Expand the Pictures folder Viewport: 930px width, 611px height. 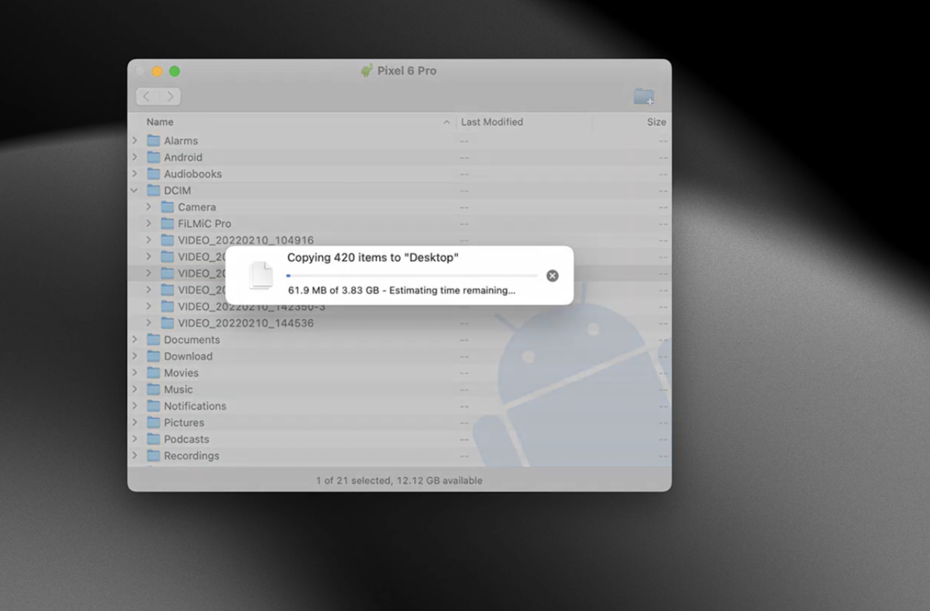(x=135, y=423)
